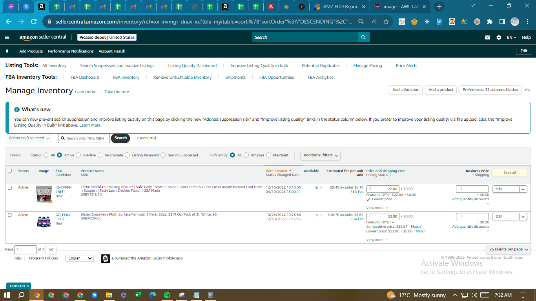The image size is (536, 301).
Task: Open the Chrome profile avatar
Action: tap(515, 22)
